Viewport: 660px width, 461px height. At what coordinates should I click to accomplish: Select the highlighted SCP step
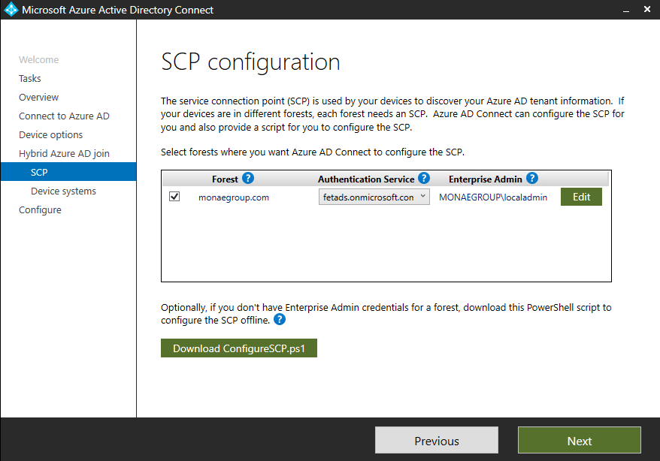39,172
